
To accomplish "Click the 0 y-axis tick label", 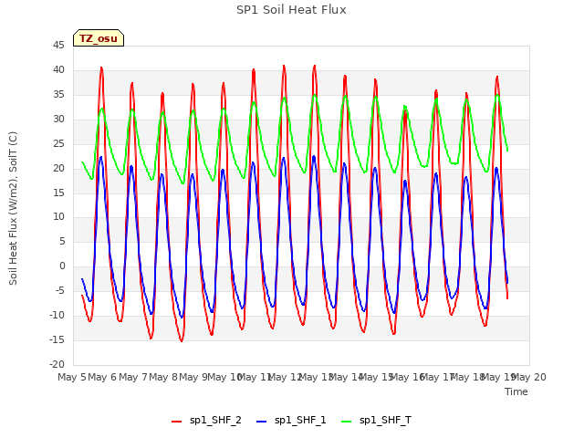I will tap(62, 266).
